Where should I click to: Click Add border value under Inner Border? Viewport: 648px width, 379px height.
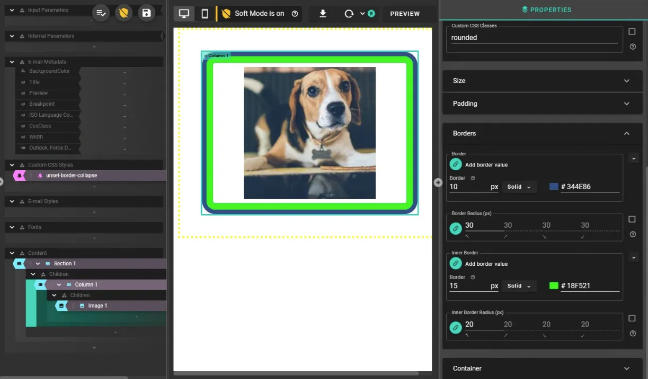pyautogui.click(x=486, y=264)
